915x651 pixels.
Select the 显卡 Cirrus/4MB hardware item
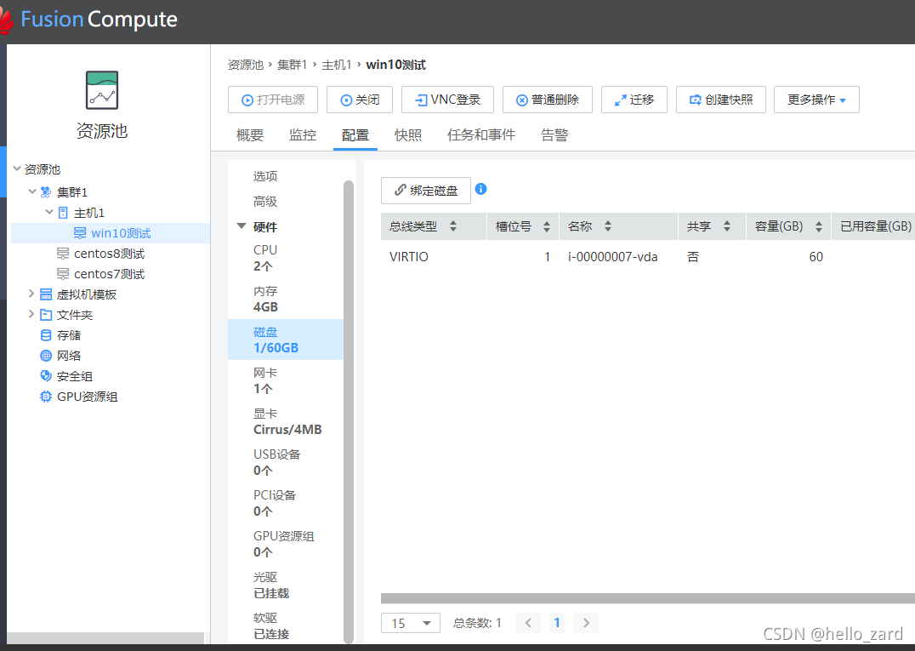click(286, 421)
